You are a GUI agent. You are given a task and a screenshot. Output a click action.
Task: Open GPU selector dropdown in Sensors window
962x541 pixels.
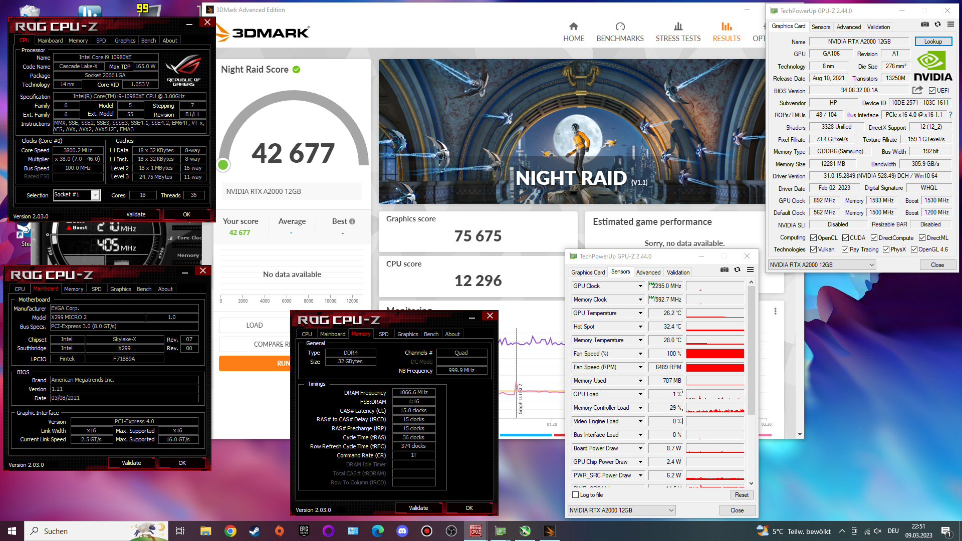coord(621,510)
